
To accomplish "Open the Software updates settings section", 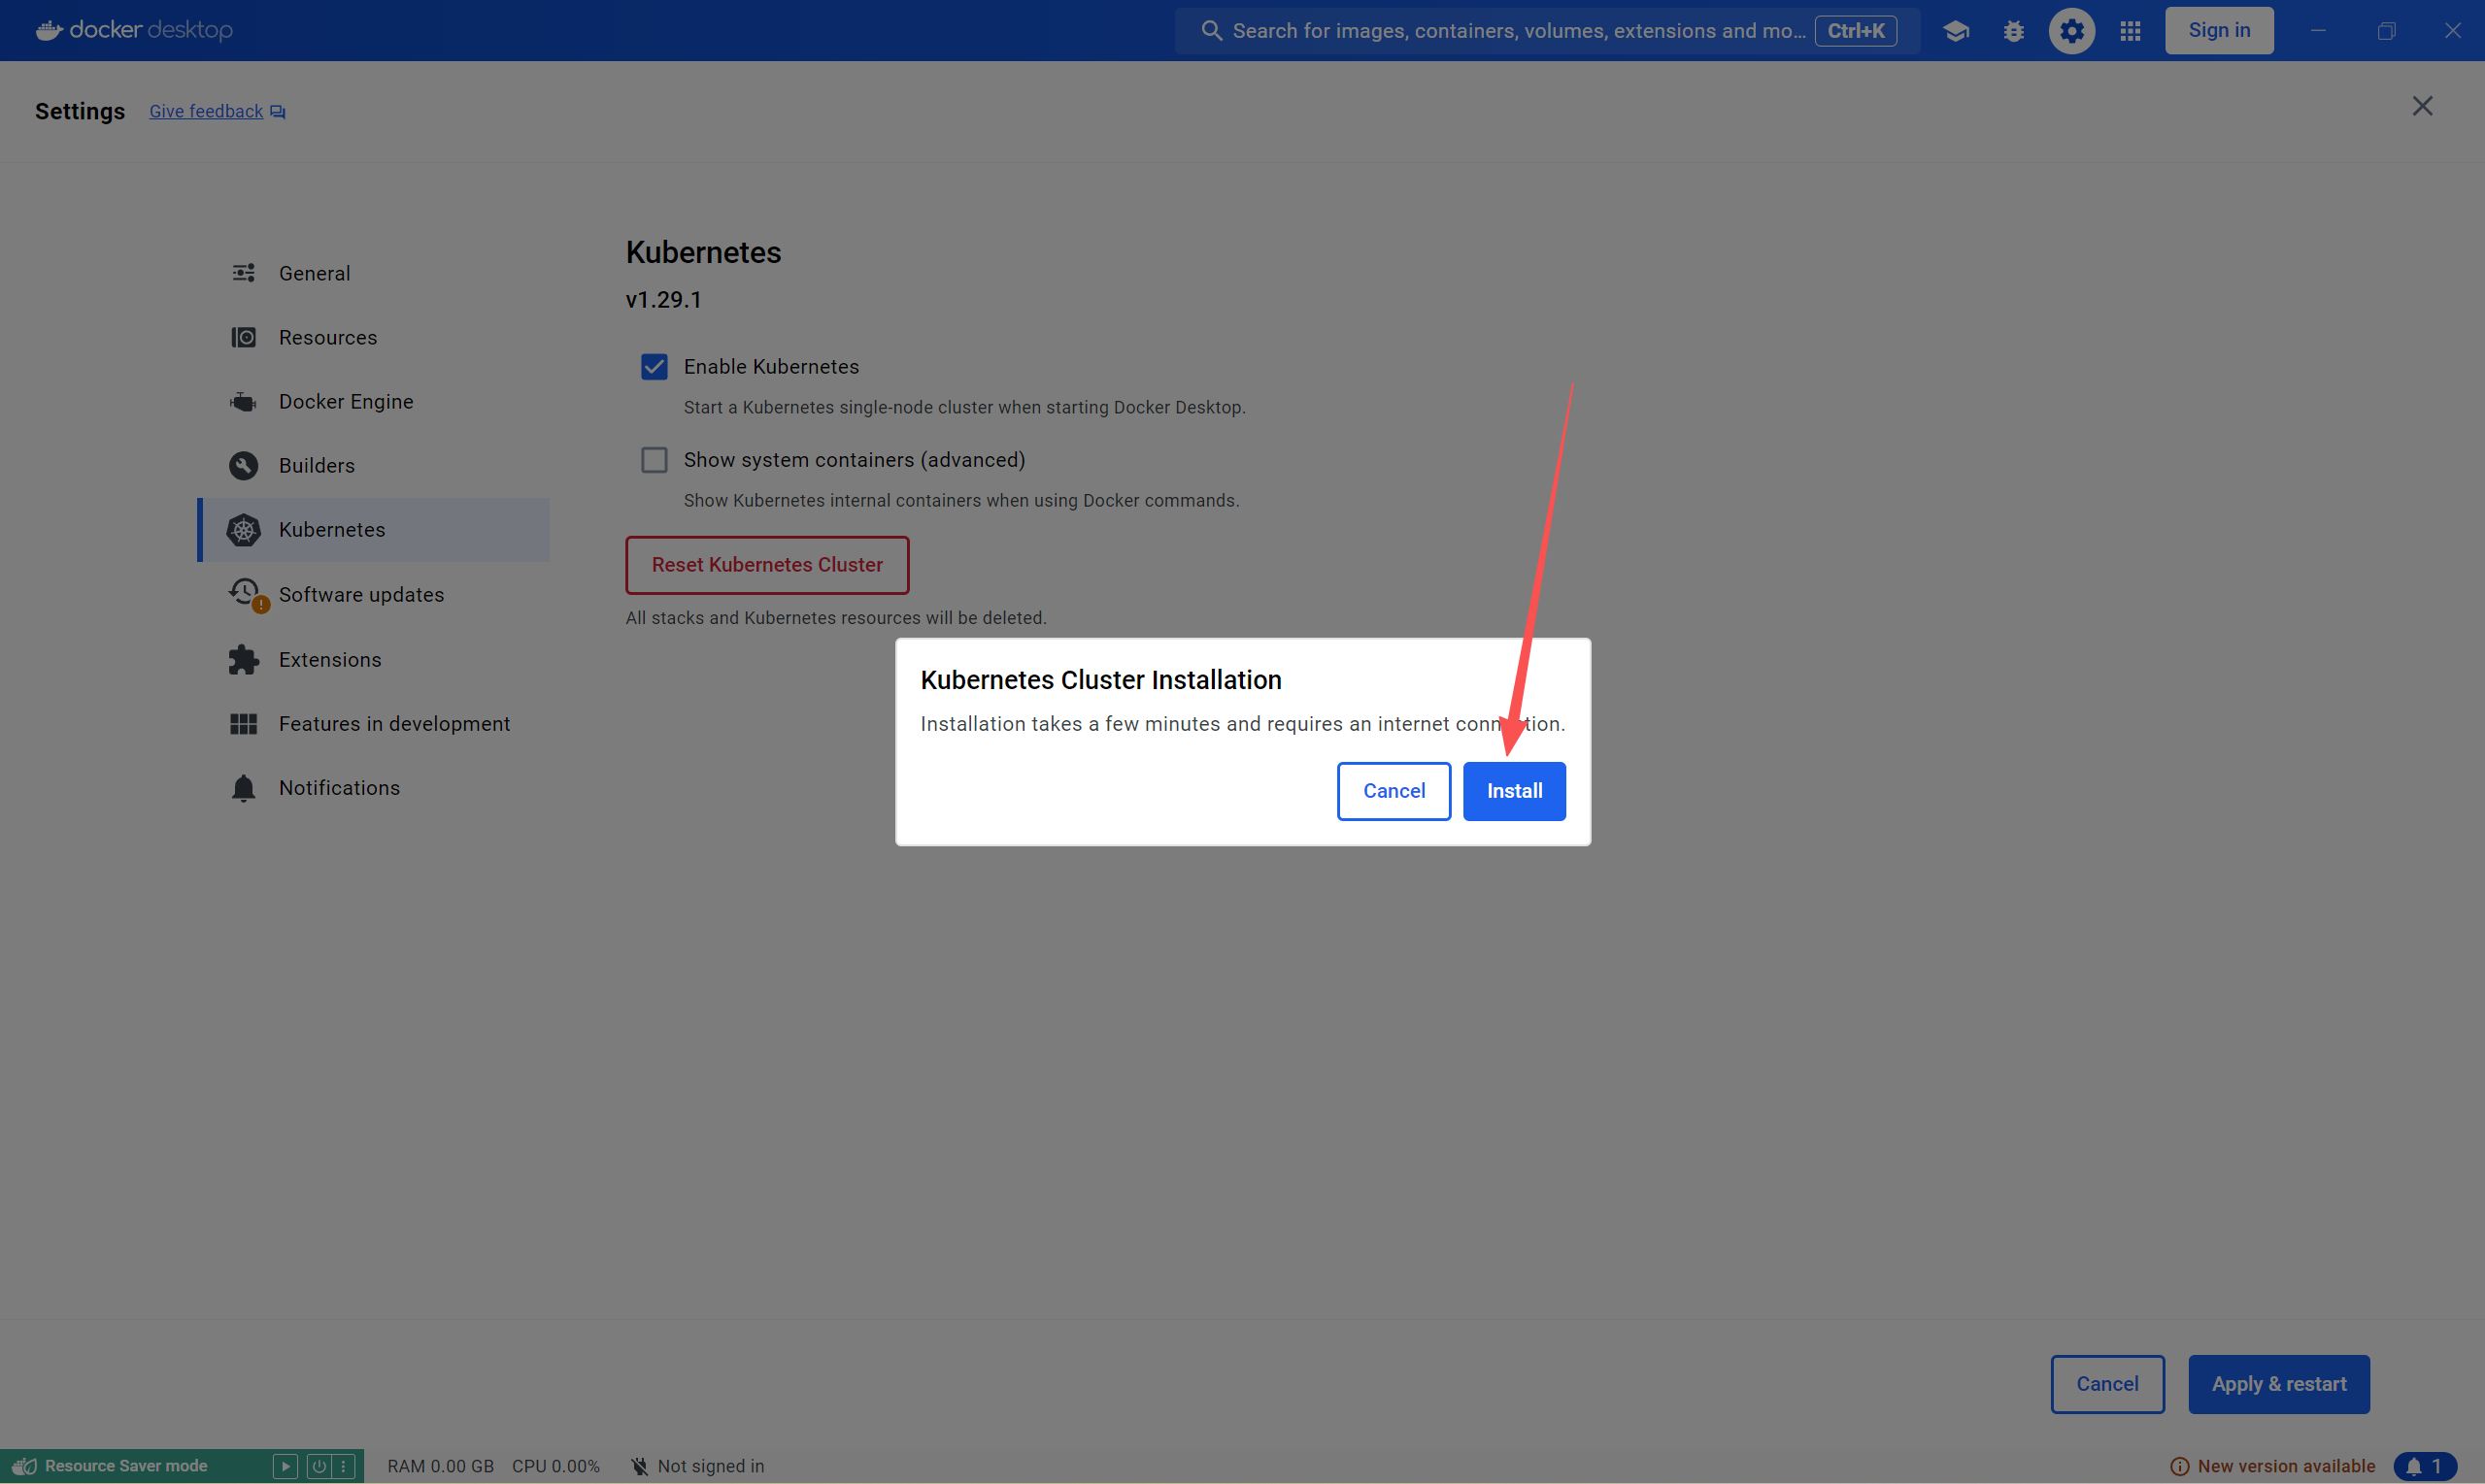I will coord(360,595).
